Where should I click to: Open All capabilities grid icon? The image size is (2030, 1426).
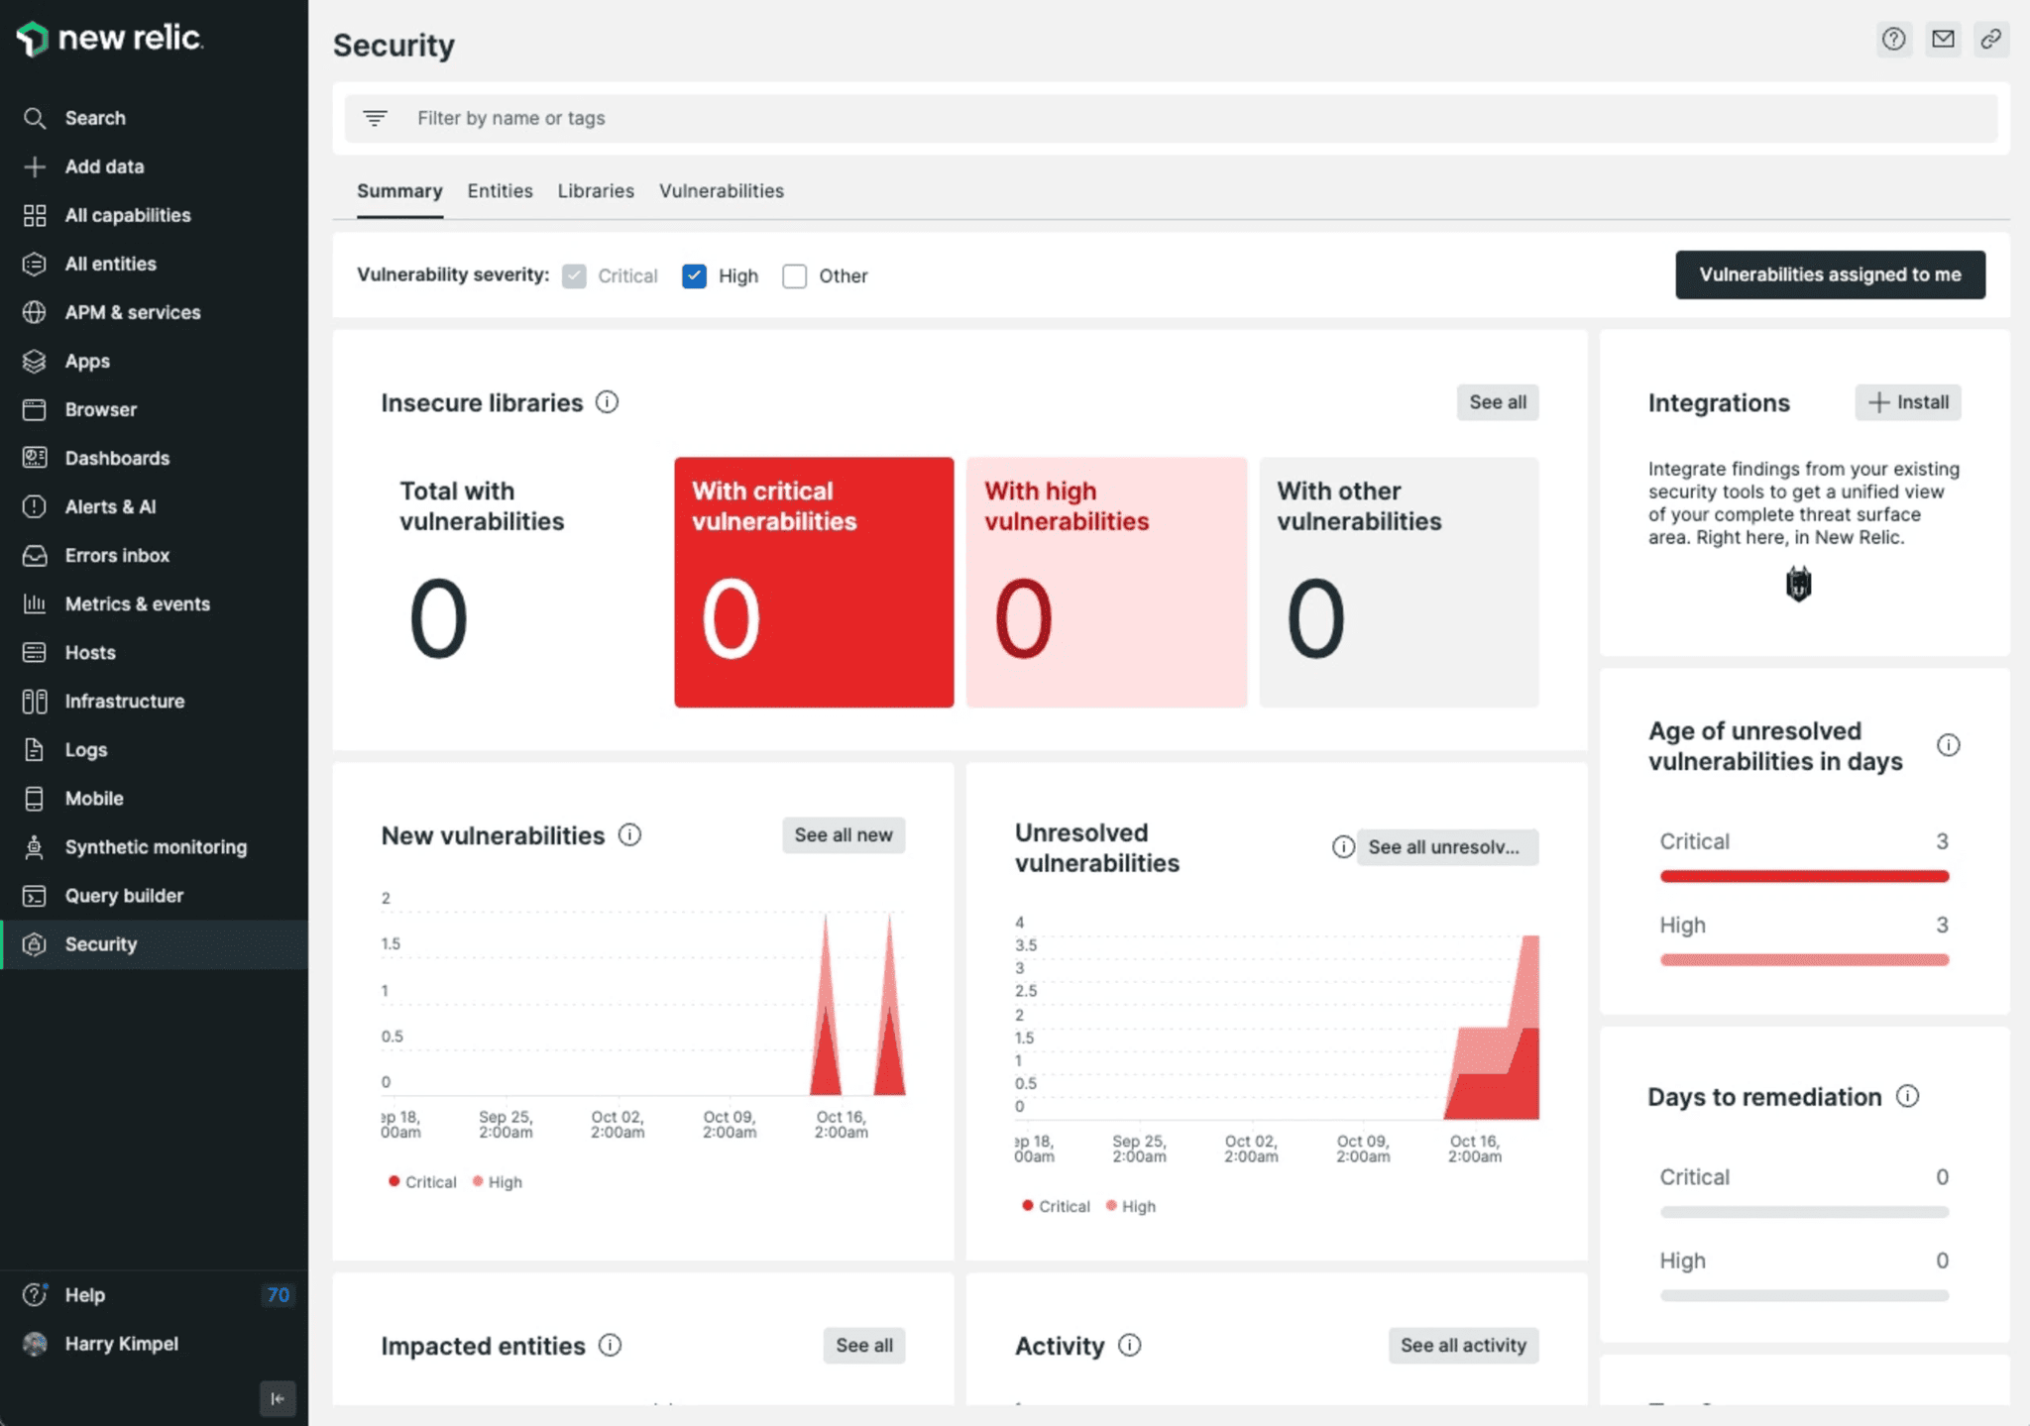35,215
